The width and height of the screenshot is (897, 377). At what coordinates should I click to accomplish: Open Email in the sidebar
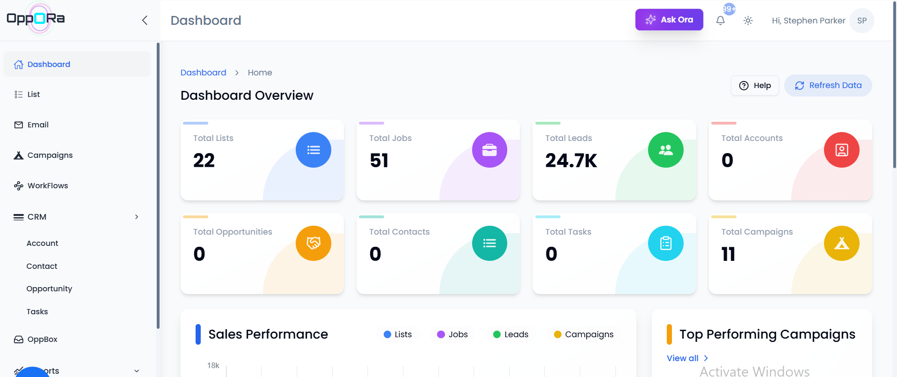pyautogui.click(x=77, y=125)
